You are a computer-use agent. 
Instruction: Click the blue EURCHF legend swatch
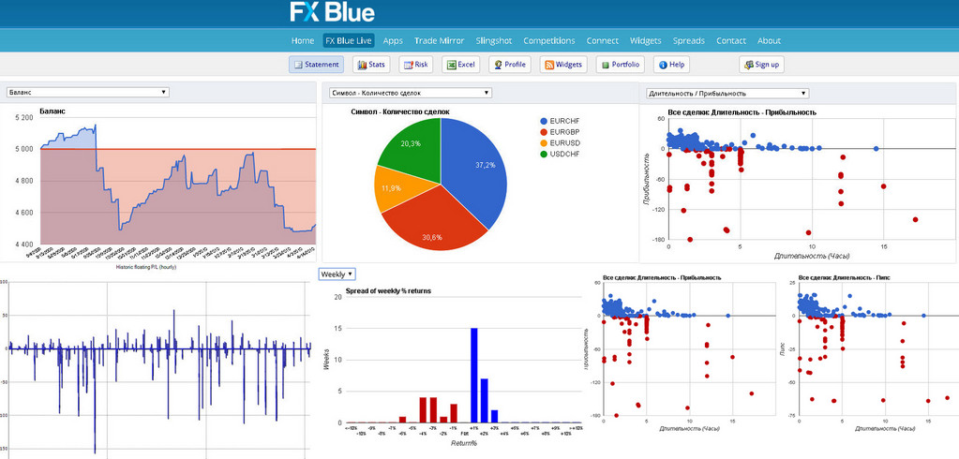pyautogui.click(x=545, y=122)
